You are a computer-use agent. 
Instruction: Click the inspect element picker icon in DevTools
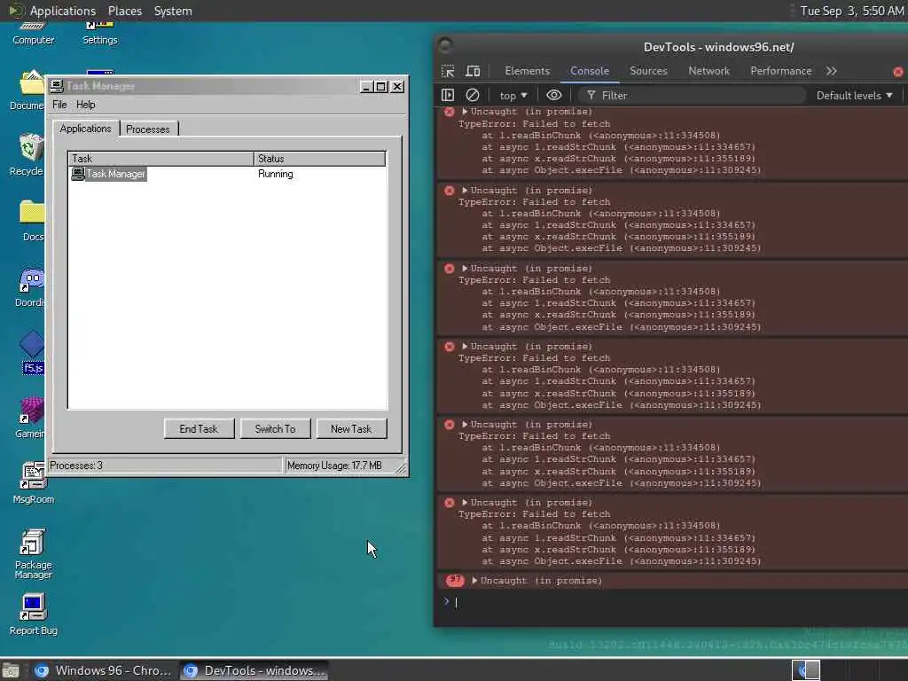[448, 71]
